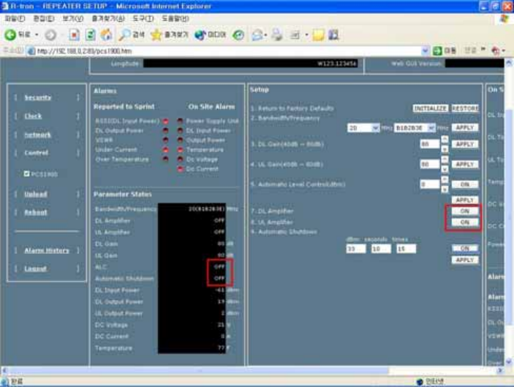
Task: Apply the DL Gain value
Action: point(464,144)
